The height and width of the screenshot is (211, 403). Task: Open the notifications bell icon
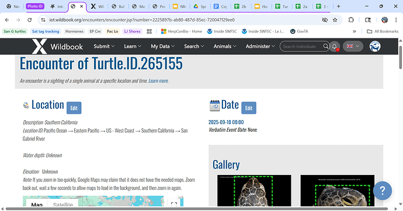tap(335, 47)
